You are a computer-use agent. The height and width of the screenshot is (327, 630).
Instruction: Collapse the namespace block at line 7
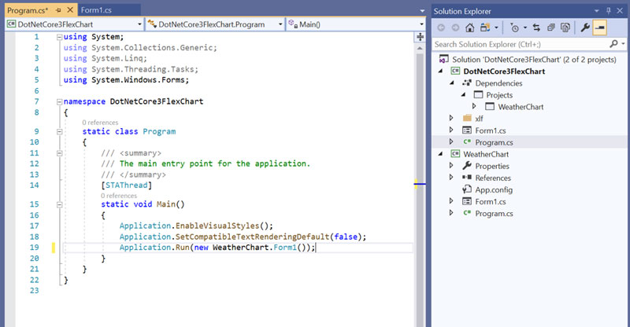[60, 101]
